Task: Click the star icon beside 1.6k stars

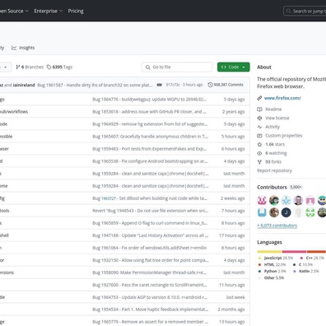Action: click(259, 144)
